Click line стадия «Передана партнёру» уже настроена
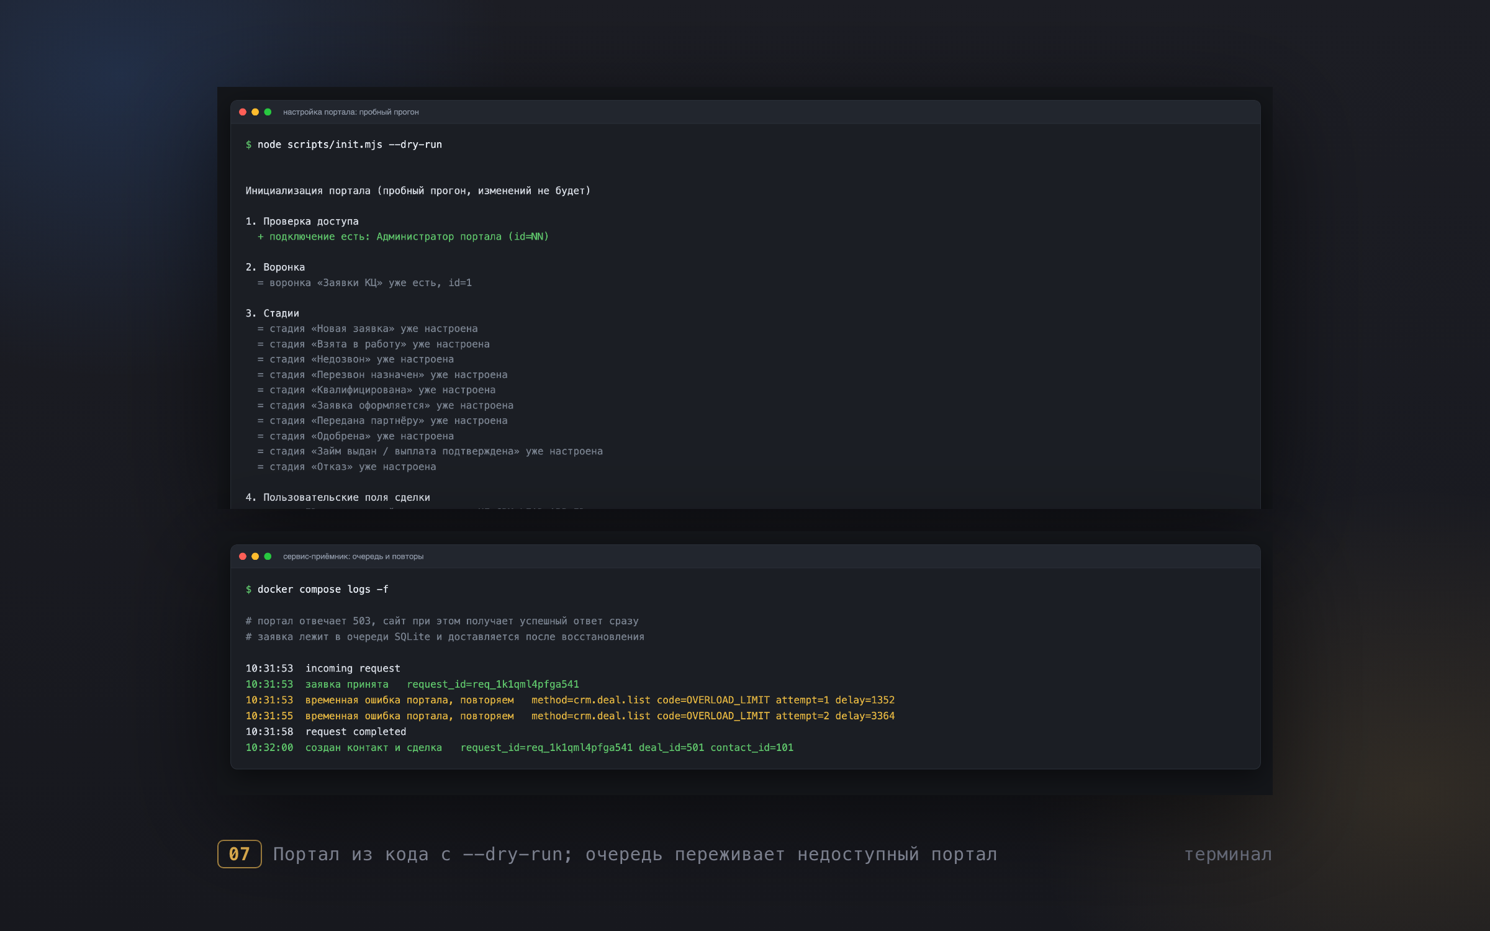 coord(382,421)
